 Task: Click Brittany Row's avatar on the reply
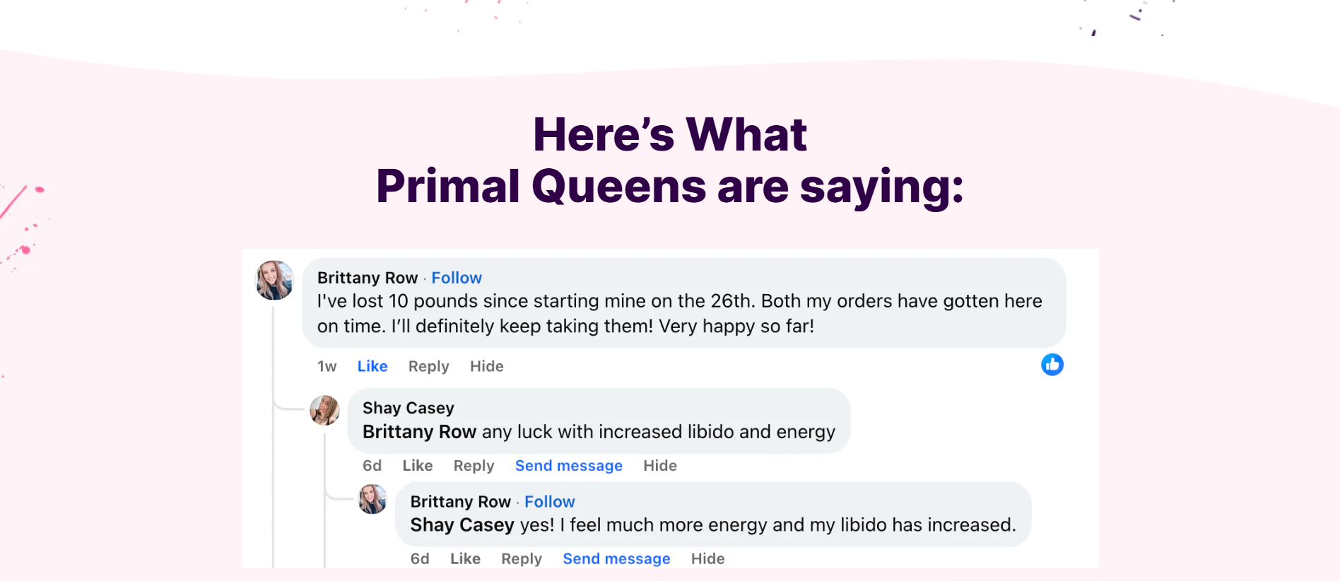(x=372, y=499)
